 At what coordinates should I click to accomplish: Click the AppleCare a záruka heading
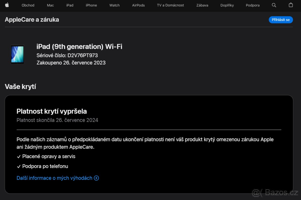pyautogui.click(x=32, y=20)
